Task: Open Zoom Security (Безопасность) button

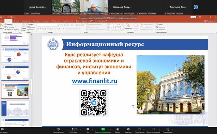Action: [58, 130]
